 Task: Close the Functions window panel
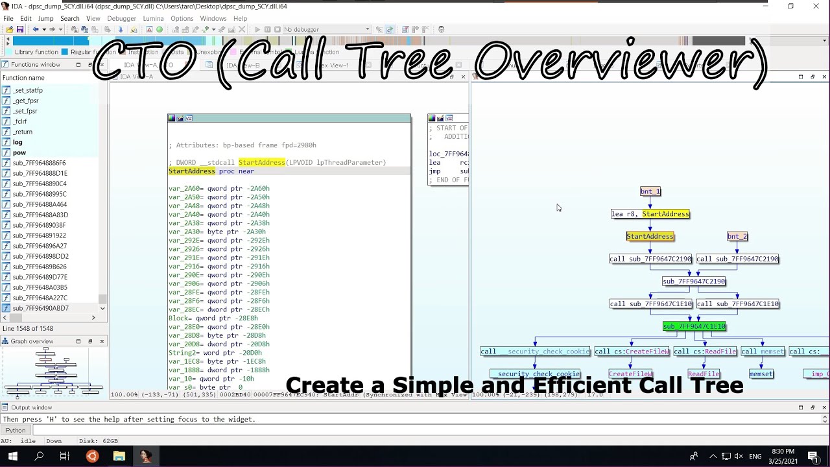click(x=102, y=65)
